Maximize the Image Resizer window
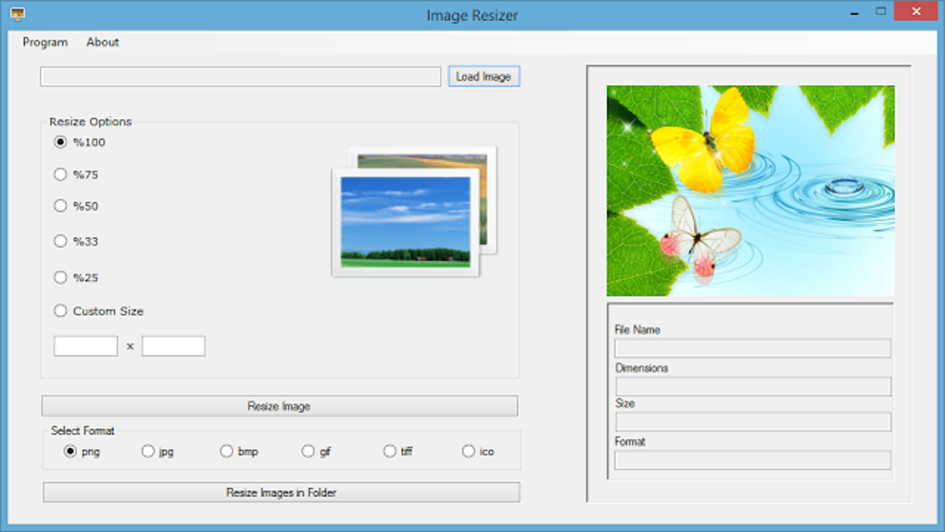 tap(880, 12)
